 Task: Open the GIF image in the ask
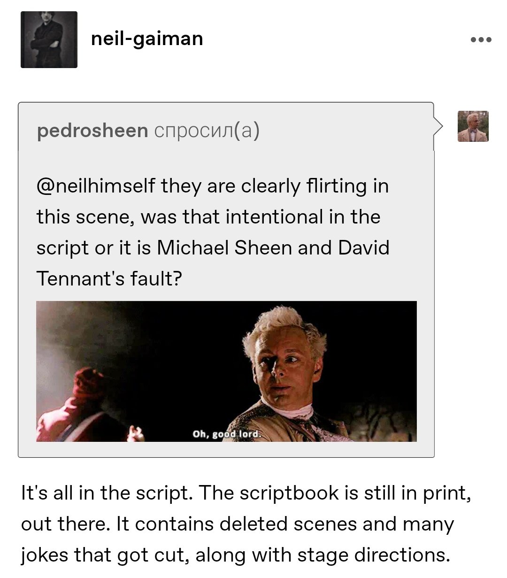(226, 371)
